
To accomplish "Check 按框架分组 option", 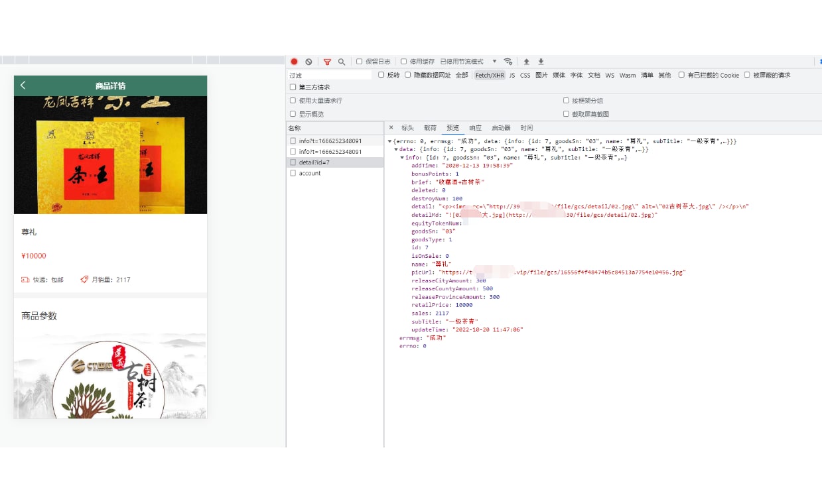I will (x=566, y=101).
